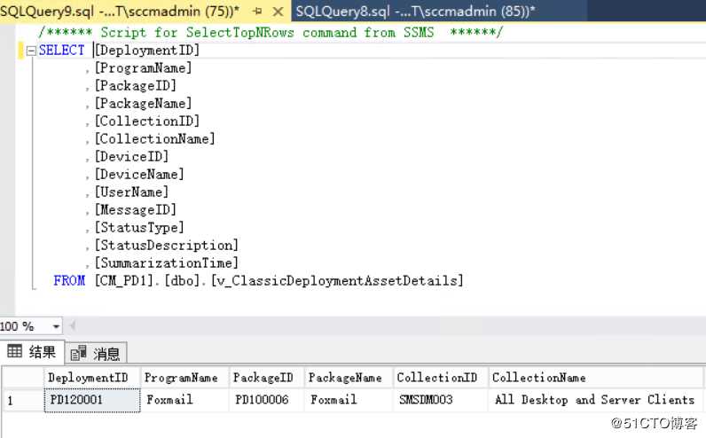Click [UserName] in the query

(131, 192)
